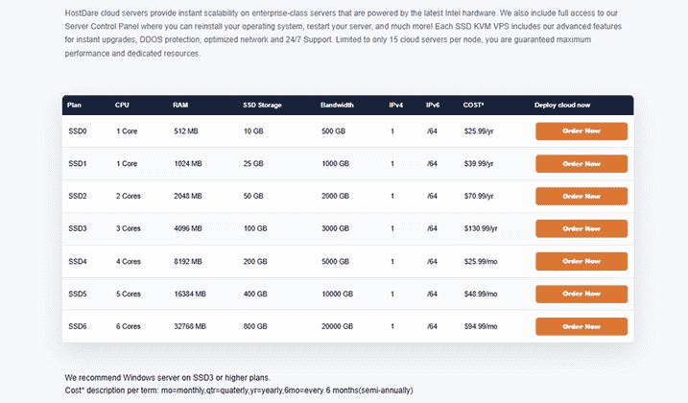This screenshot has height=403, width=688.
Task: Click the Windows server recommendation note
Action: click(x=168, y=377)
